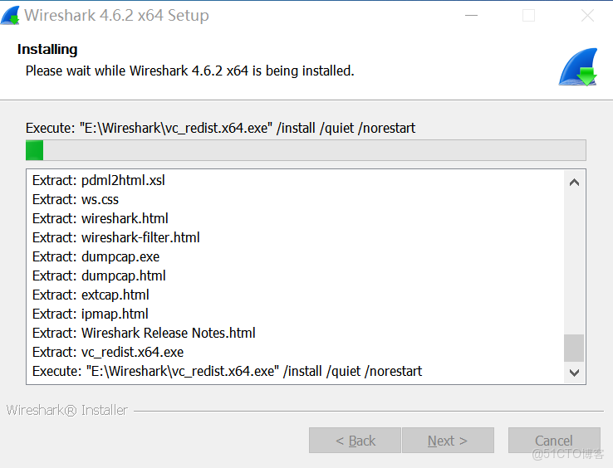Highlight the "Extract: wireshark-filter.html" line
The width and height of the screenshot is (613, 468).
[116, 237]
